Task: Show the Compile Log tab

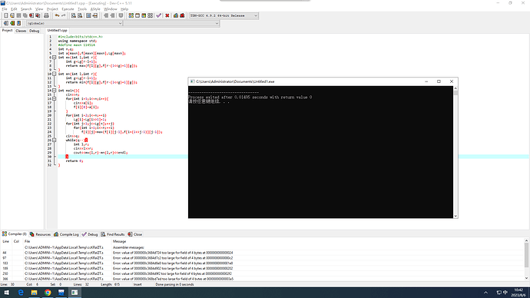Action: click(66, 234)
